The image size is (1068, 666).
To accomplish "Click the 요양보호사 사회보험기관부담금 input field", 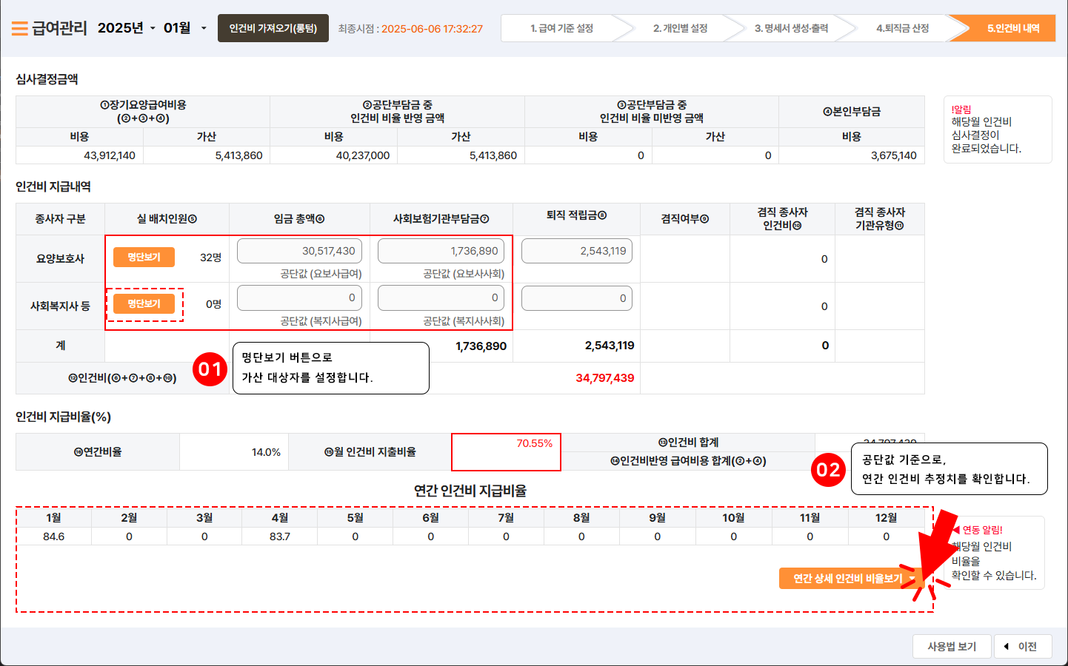I will [x=441, y=251].
